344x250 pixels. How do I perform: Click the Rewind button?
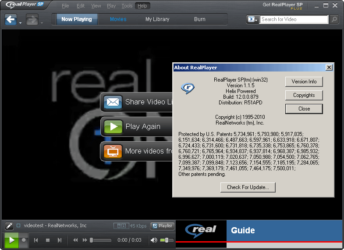click(x=75, y=240)
